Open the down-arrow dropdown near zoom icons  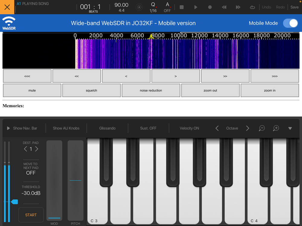click(290, 128)
